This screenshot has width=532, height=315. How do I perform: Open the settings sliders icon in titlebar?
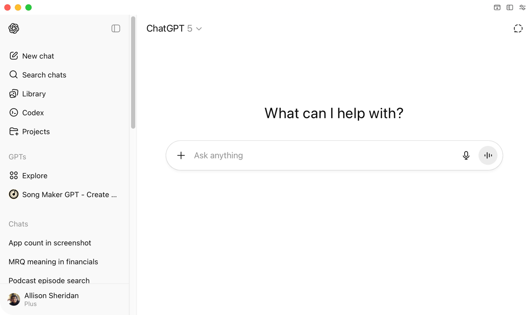[x=522, y=7]
